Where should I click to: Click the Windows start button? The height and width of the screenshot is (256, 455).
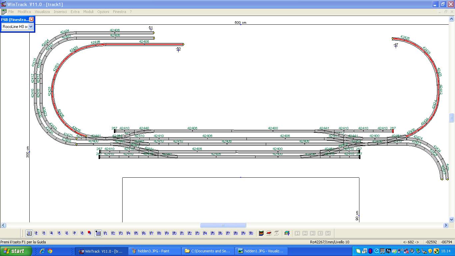tap(16, 251)
